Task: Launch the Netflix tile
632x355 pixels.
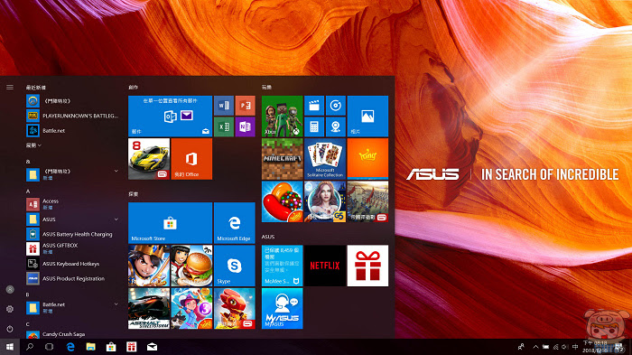Action: (325, 266)
